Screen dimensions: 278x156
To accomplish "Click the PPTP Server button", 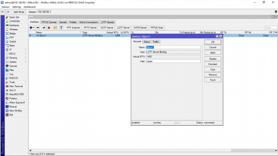I will coord(90,28).
